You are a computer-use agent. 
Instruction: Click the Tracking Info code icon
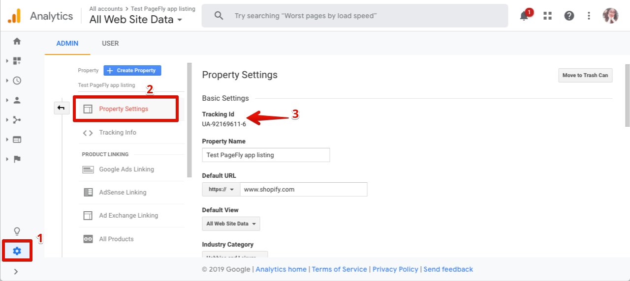tap(88, 133)
